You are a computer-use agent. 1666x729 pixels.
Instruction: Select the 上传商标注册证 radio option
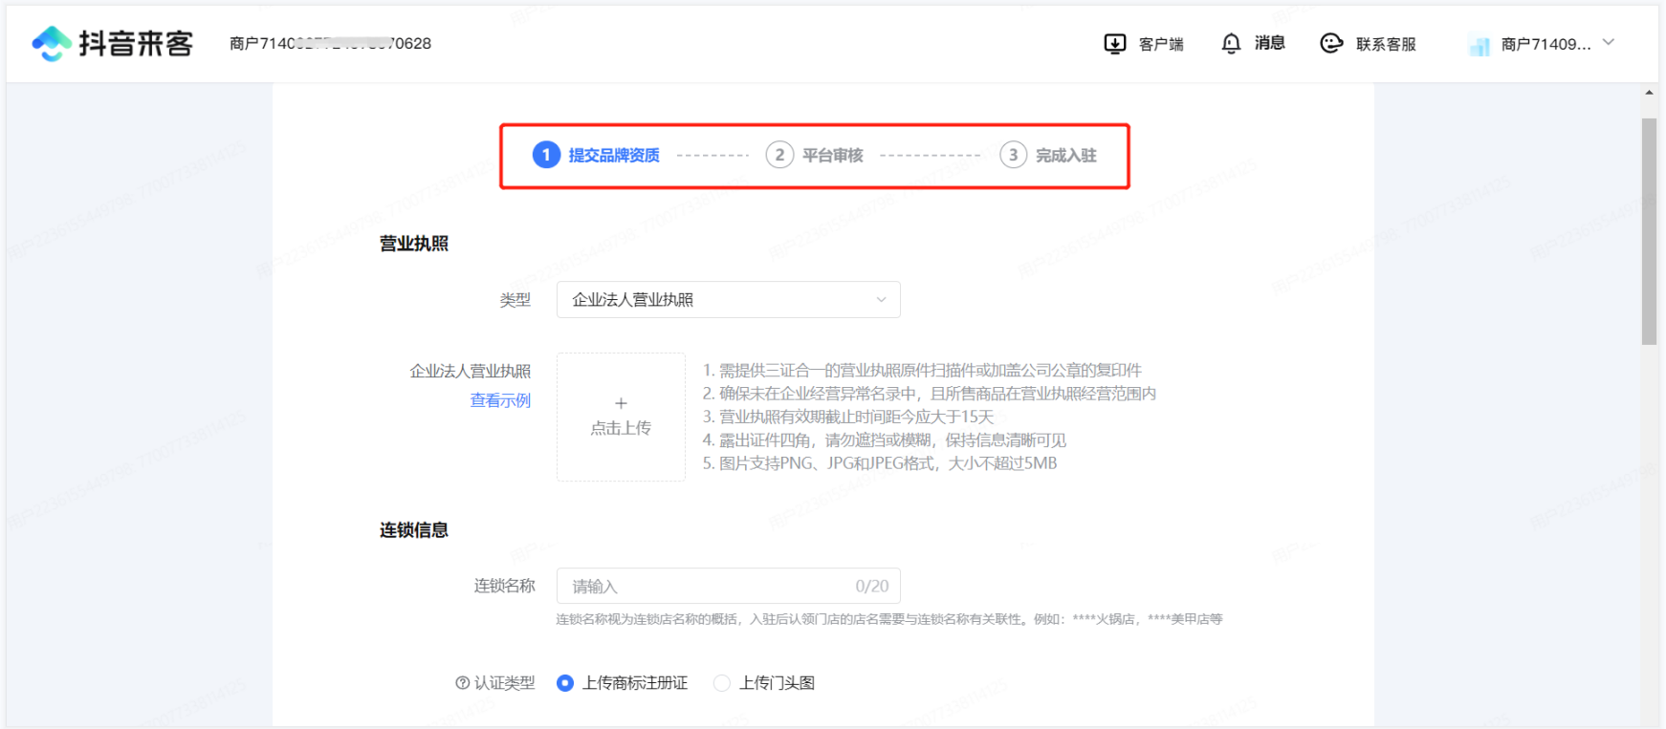tap(623, 683)
